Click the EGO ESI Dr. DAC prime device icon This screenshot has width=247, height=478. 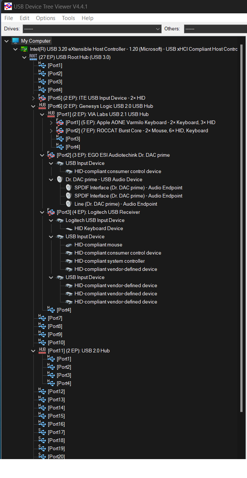51,155
